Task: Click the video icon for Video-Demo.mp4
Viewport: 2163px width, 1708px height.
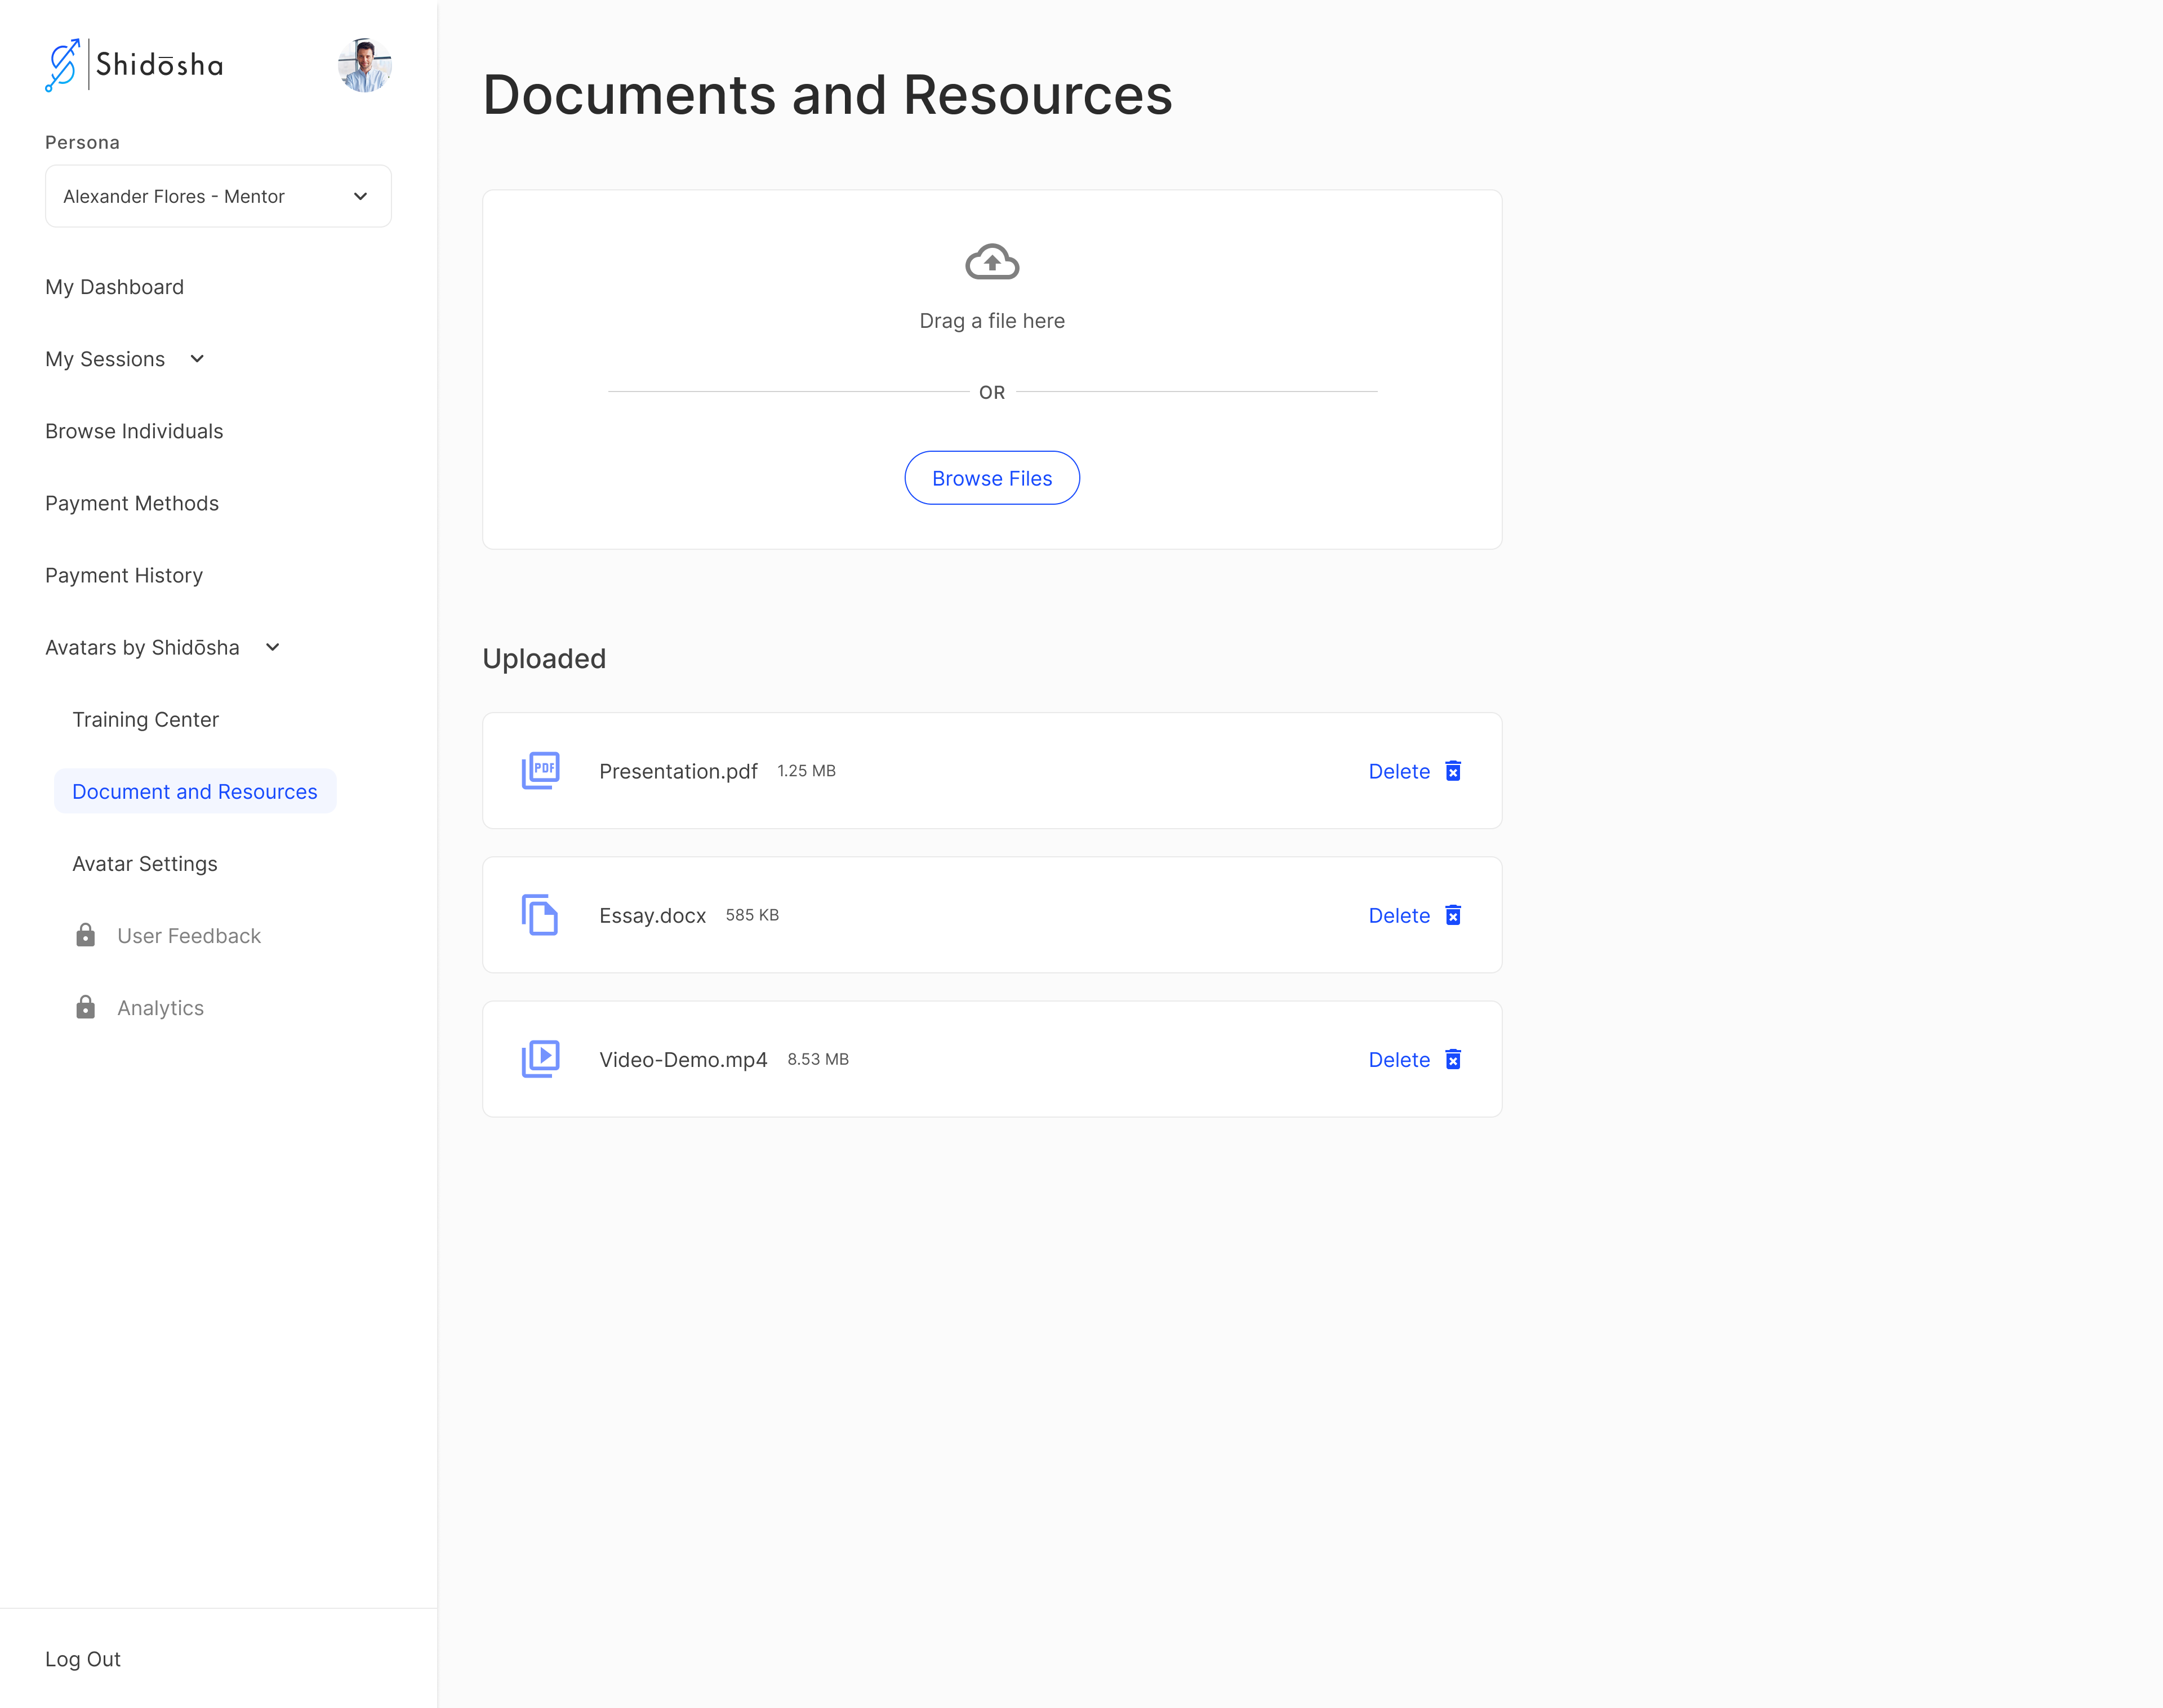Action: coord(540,1058)
